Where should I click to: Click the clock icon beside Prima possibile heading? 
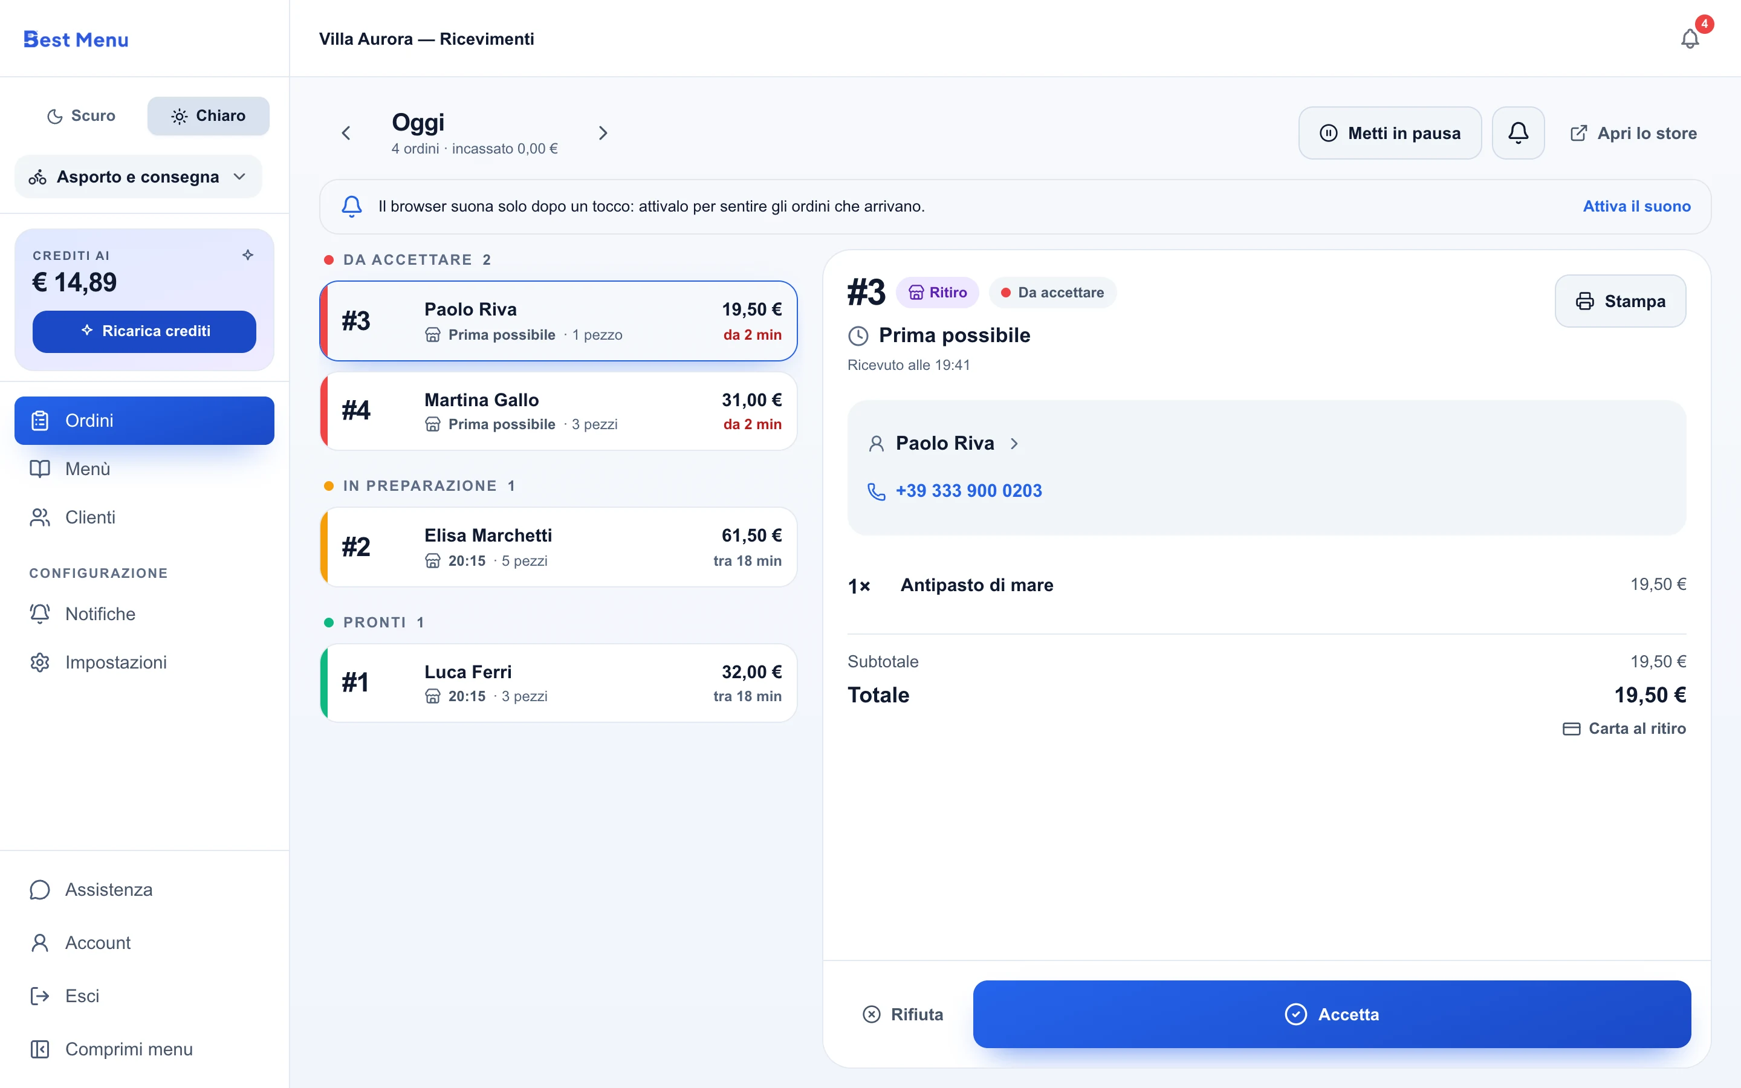(858, 336)
